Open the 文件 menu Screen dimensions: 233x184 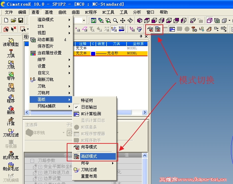pos(9,12)
